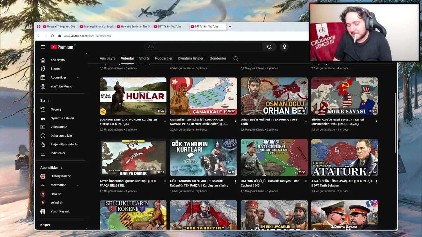
Task: Open Türkler Kore'de Nasıl Savaştı title
Action: tap(338, 122)
